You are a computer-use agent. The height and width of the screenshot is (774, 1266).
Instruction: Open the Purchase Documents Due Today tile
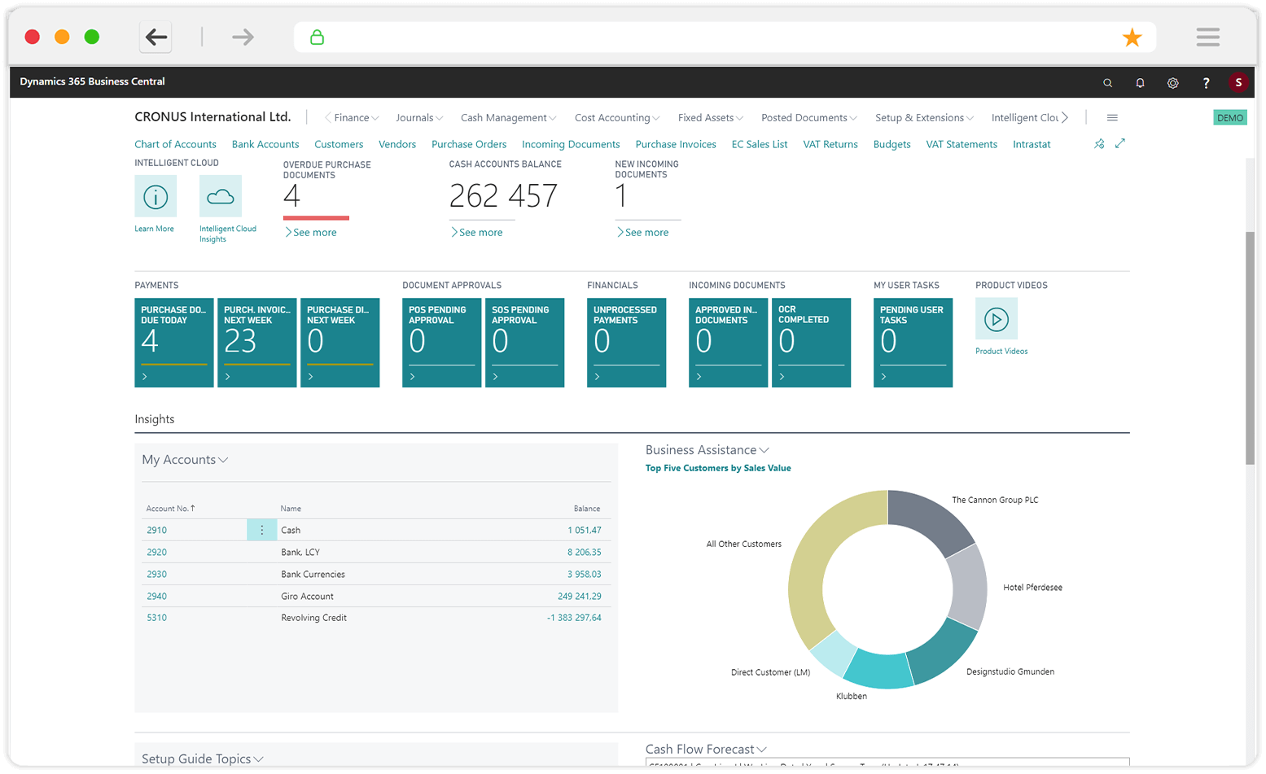[x=174, y=343]
